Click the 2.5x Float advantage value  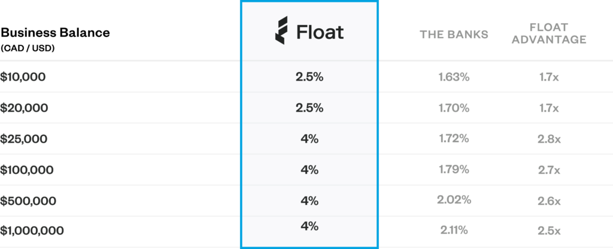coord(549,230)
